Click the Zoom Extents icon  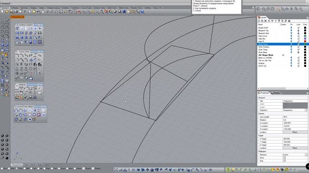click(x=61, y=12)
